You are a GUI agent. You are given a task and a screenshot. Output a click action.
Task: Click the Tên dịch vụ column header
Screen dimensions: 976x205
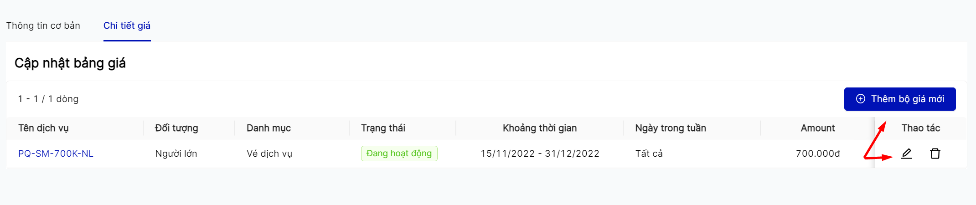click(43, 128)
